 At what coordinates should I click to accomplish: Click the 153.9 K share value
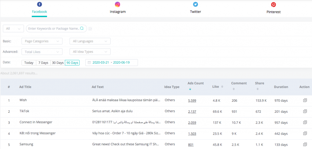point(261,101)
